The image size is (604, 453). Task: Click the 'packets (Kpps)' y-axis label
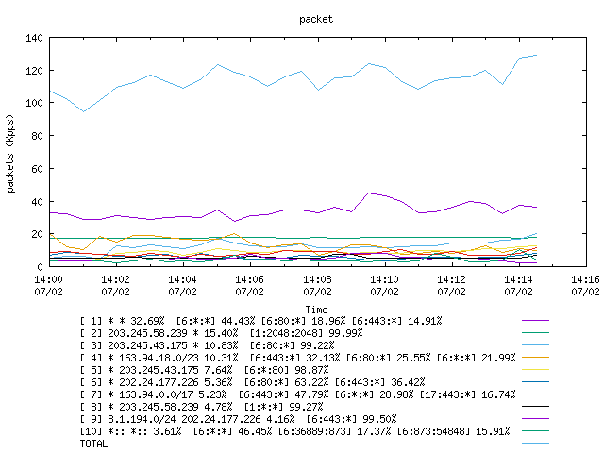tap(10, 153)
